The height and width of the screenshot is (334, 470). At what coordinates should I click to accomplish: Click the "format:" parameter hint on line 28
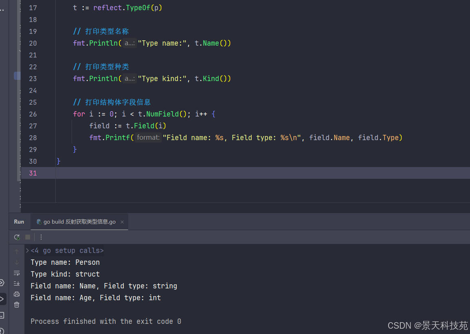[x=148, y=138]
